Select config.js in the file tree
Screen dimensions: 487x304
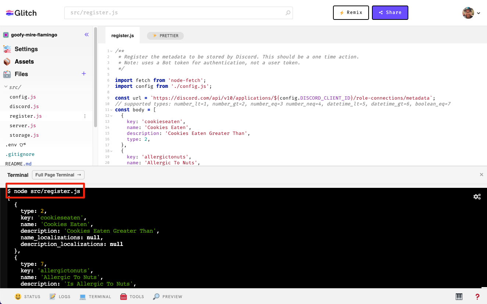pyautogui.click(x=23, y=97)
